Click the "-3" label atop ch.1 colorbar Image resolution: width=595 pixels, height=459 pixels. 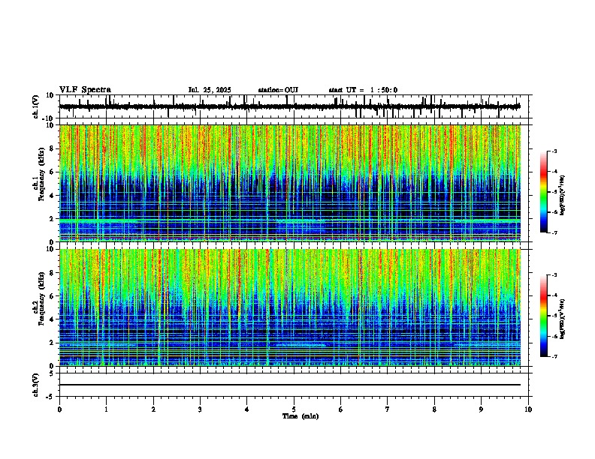click(554, 151)
